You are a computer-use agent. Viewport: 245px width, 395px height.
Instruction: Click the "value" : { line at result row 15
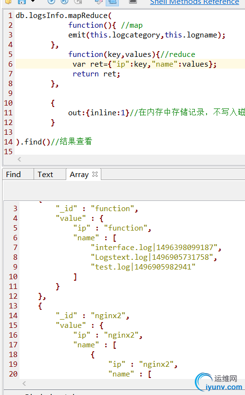pos(79,325)
